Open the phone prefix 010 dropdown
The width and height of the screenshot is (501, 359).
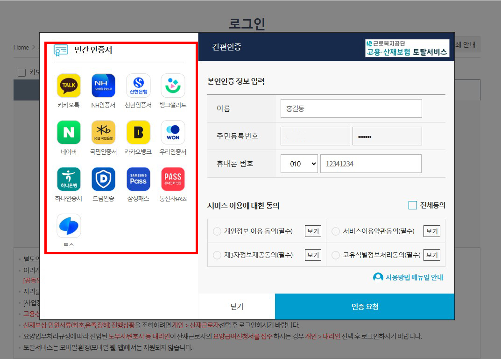(299, 164)
